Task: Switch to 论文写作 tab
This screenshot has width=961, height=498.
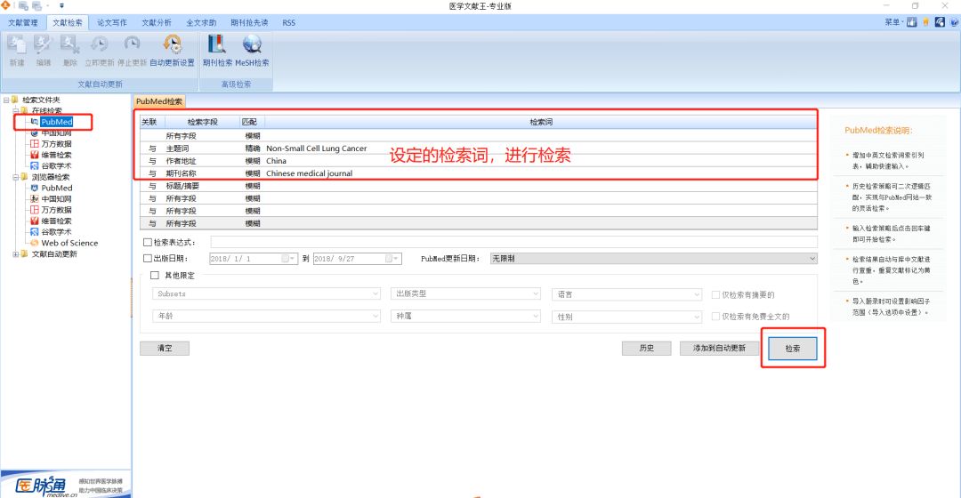Action: [x=112, y=22]
